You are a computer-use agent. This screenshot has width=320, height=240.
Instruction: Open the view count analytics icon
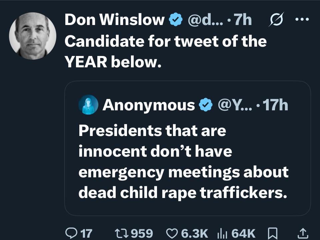[x=222, y=233]
